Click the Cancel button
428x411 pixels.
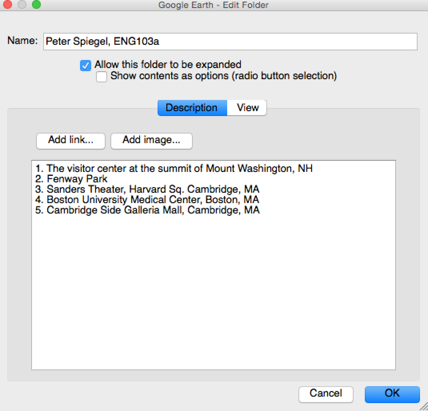[326, 393]
